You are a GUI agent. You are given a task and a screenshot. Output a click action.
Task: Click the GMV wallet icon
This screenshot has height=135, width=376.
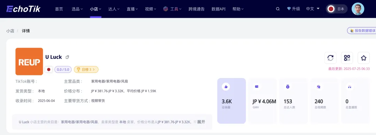[257, 87]
